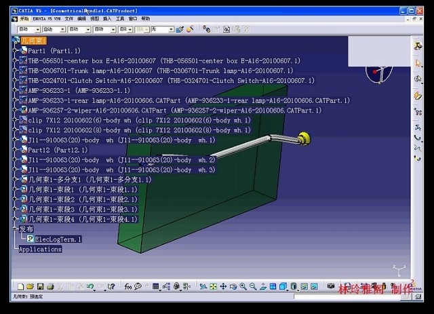Image resolution: width=434 pixels, height=314 pixels.
Task: Open the 编辑 Edit menu
Action: click(81, 19)
